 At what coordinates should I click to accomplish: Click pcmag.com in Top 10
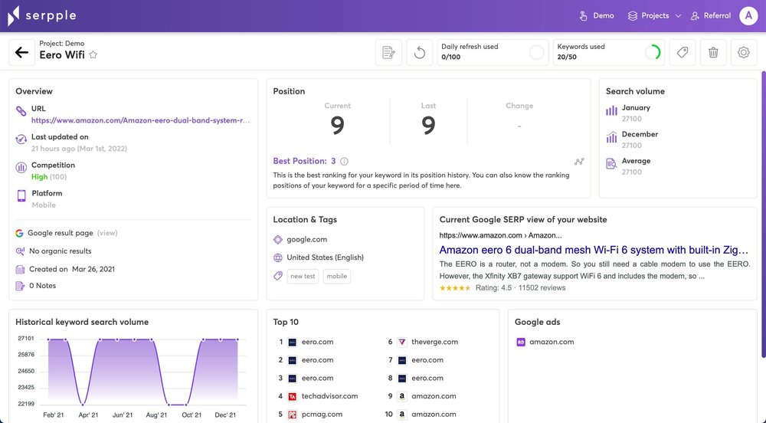pyautogui.click(x=322, y=415)
